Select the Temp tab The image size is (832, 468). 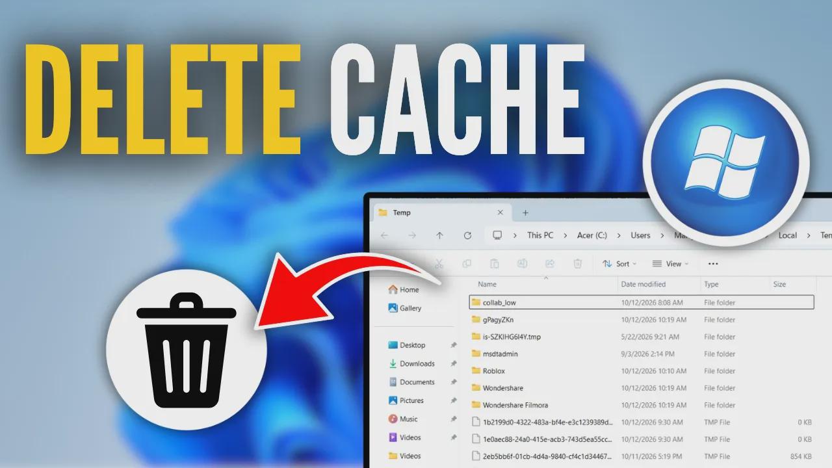[442, 213]
